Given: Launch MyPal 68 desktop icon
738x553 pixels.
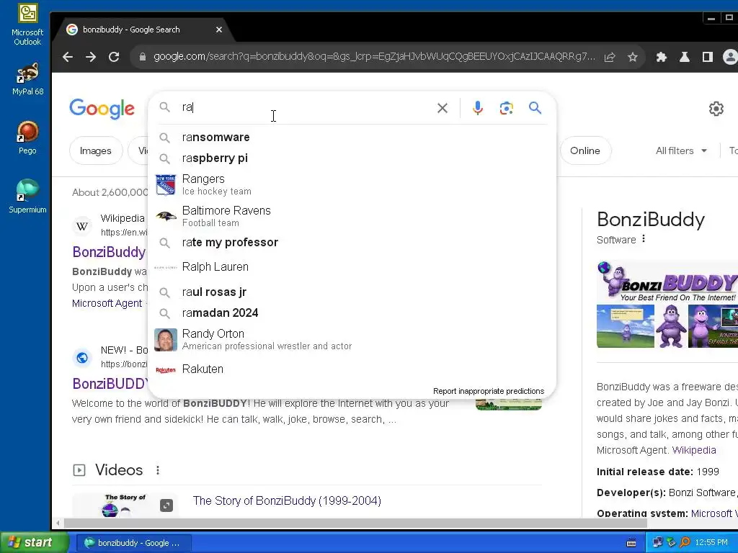Looking at the screenshot, I should point(27,79).
